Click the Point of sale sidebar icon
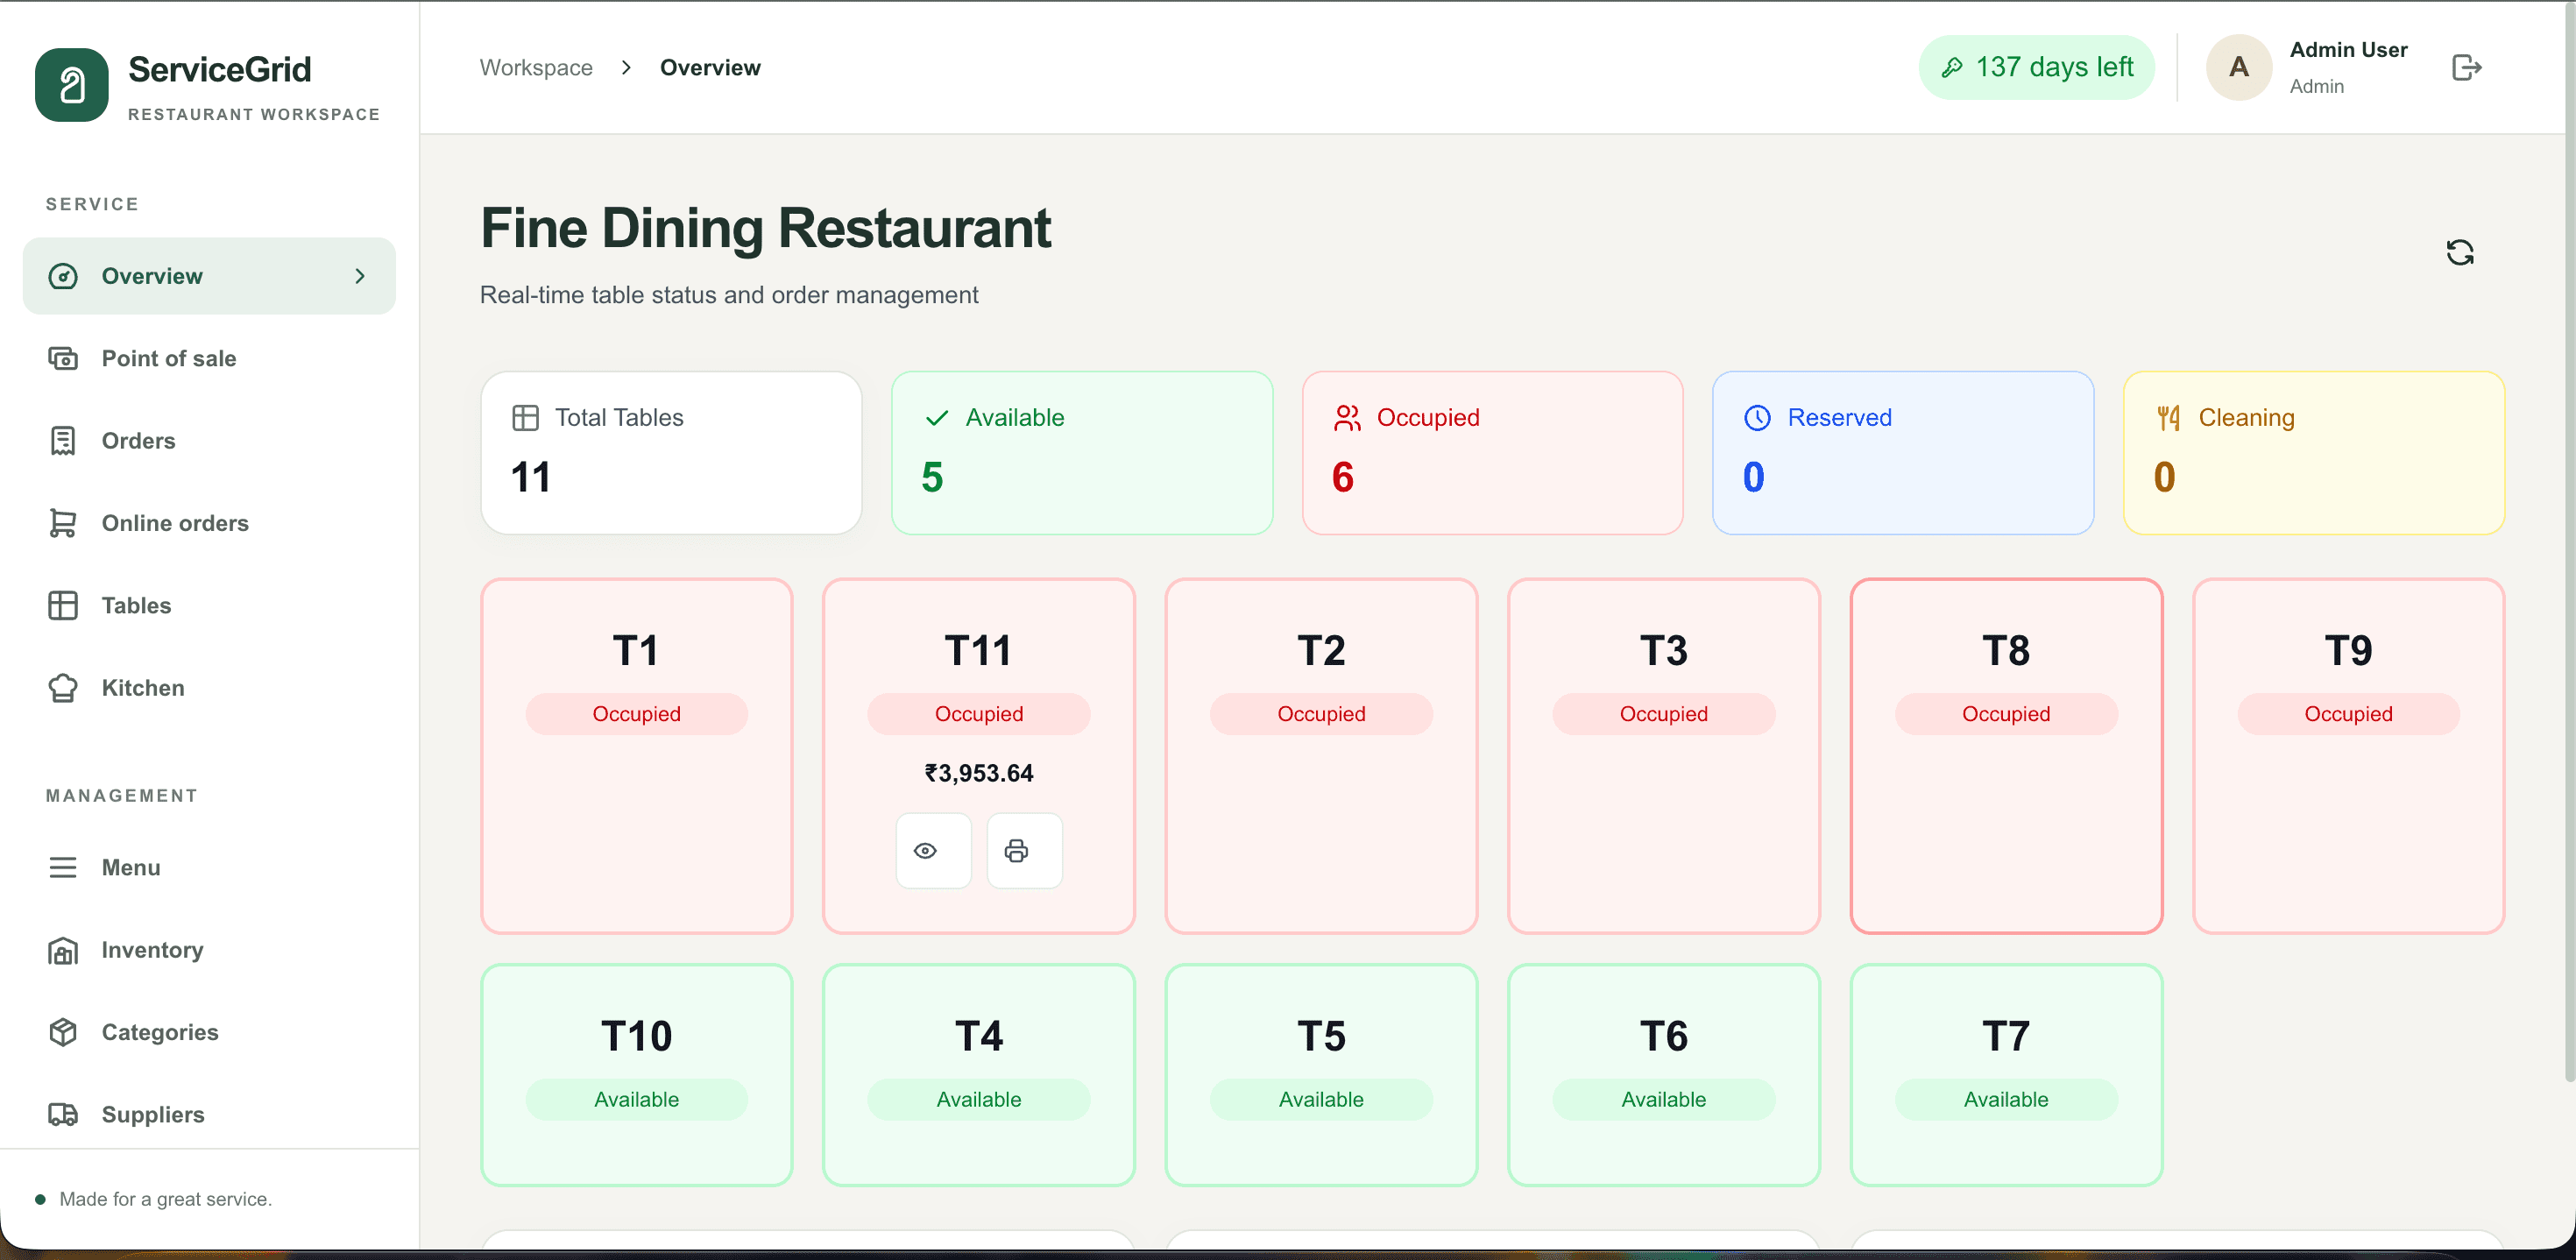2576x1260 pixels. pyautogui.click(x=63, y=358)
